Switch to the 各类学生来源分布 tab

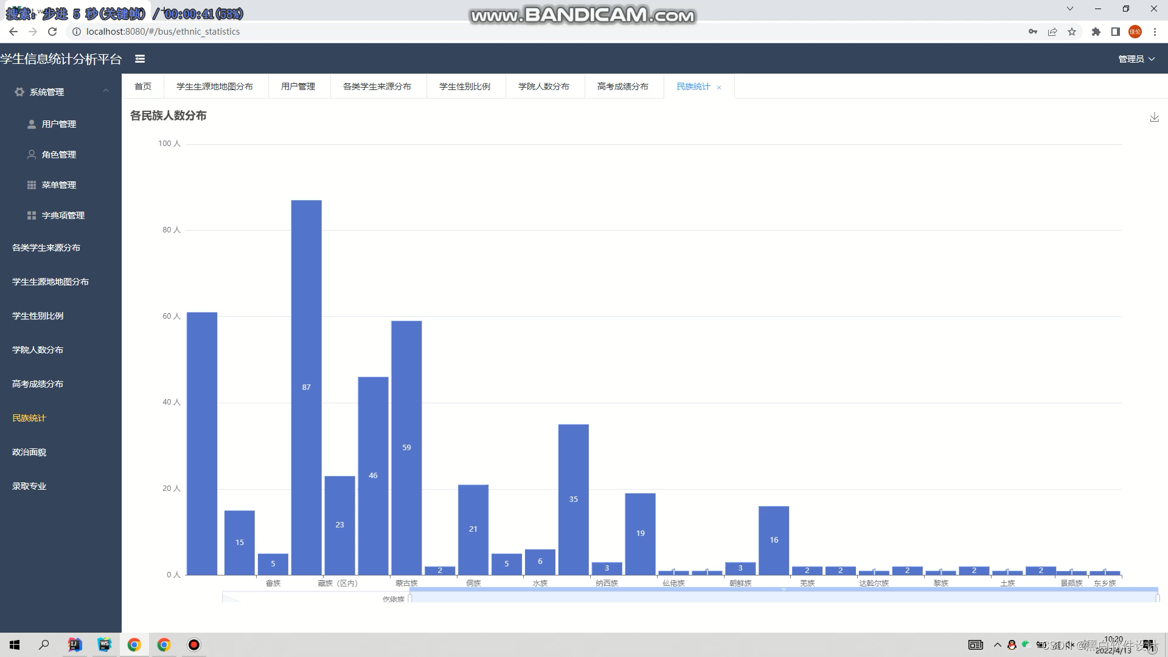click(377, 86)
